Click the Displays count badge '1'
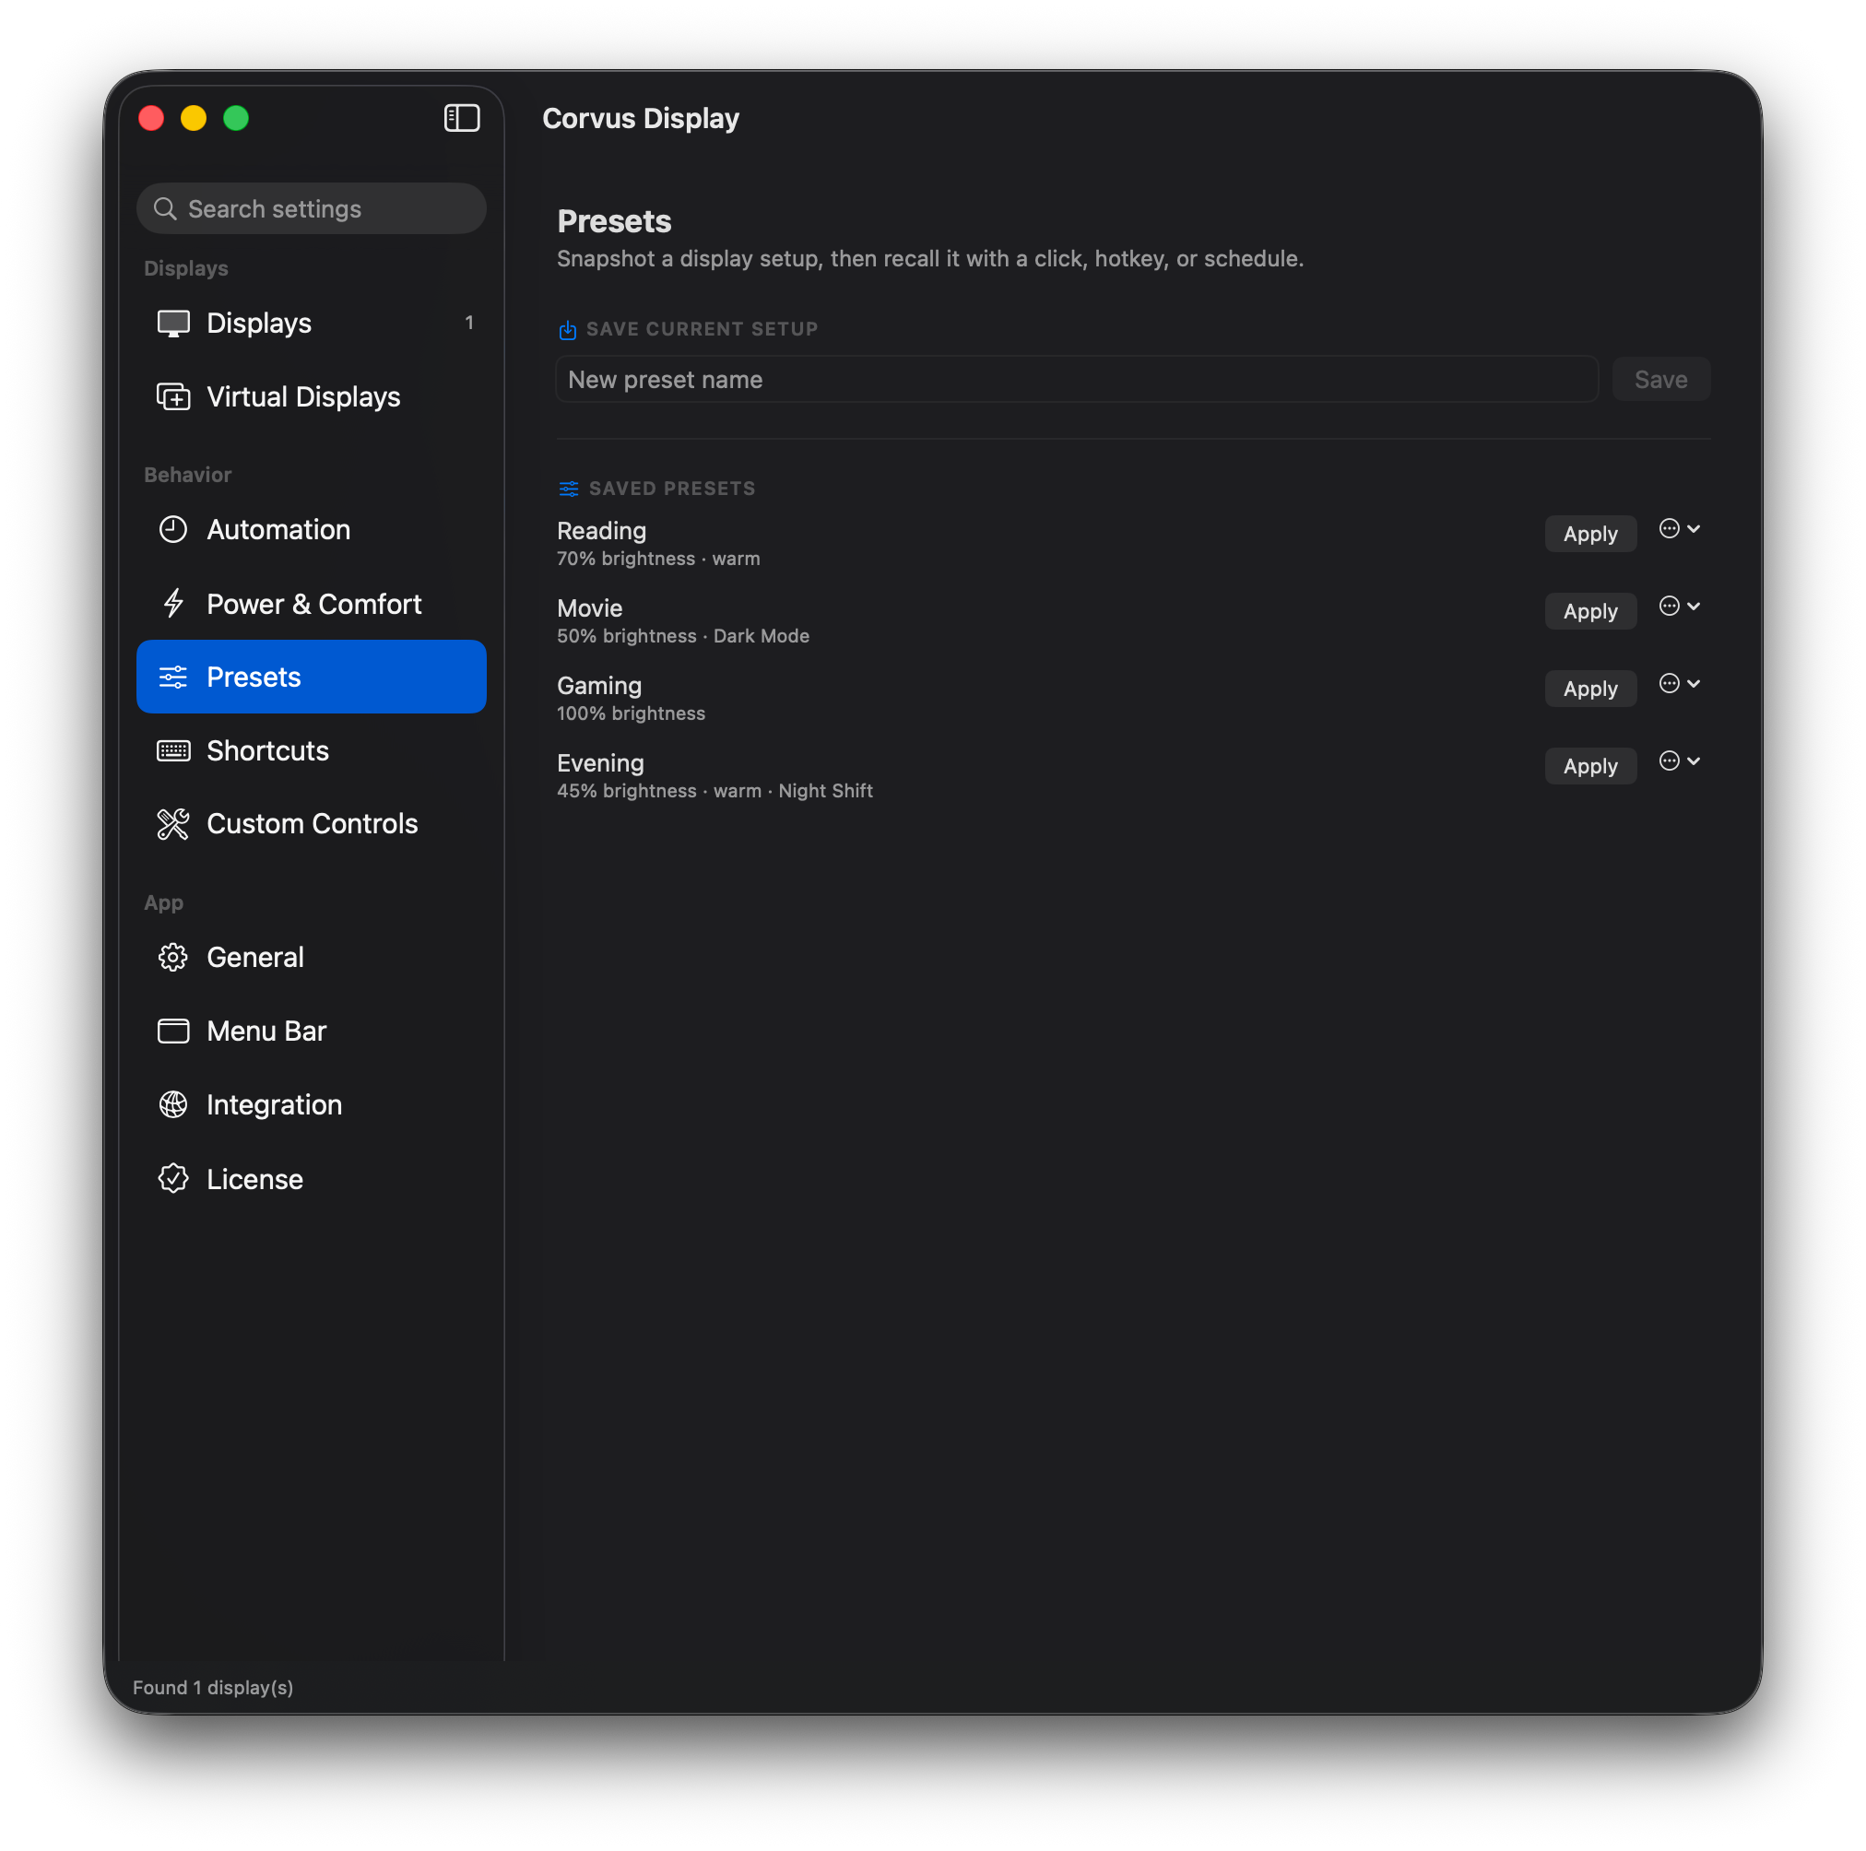 [469, 323]
